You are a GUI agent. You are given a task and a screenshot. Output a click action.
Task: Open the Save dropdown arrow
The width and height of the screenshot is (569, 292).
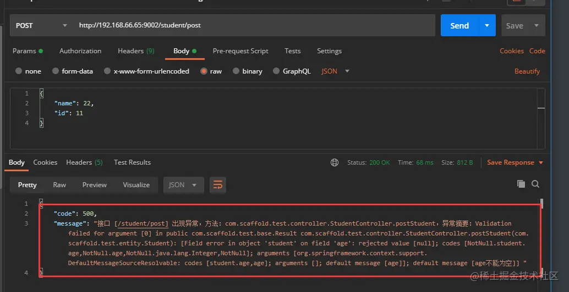(537, 25)
